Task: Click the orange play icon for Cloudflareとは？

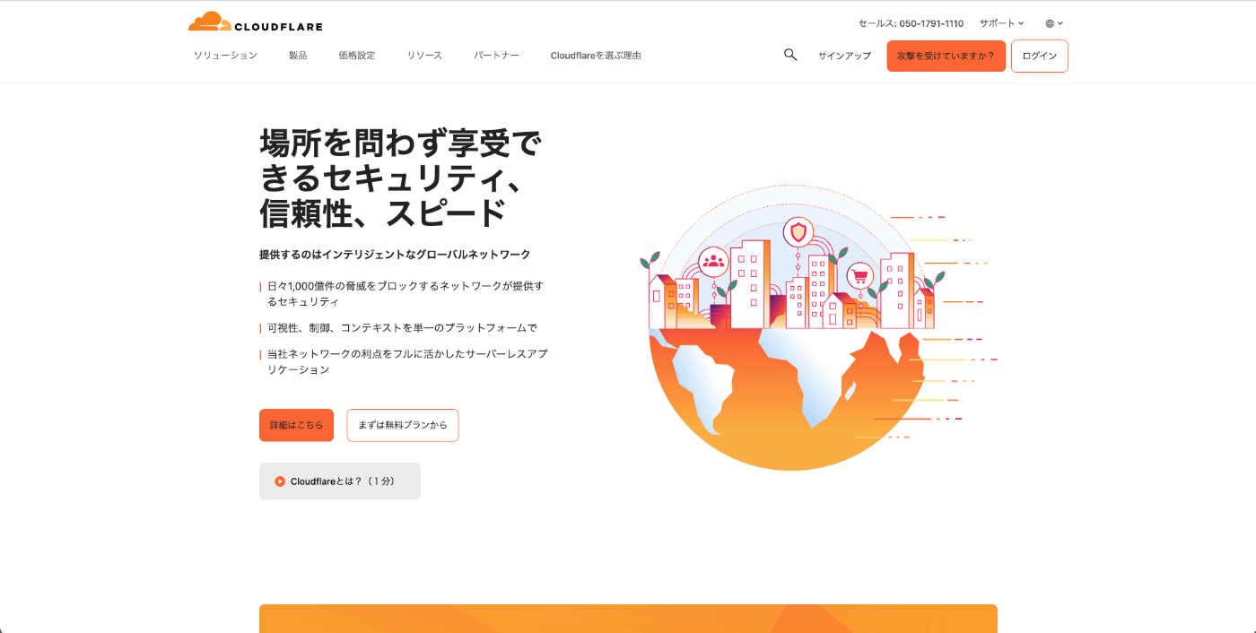Action: [x=280, y=481]
